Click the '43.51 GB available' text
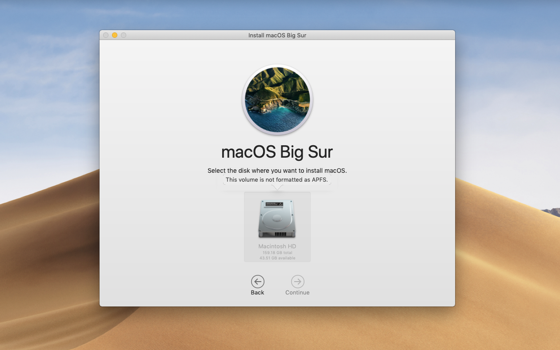560x350 pixels. point(277,258)
